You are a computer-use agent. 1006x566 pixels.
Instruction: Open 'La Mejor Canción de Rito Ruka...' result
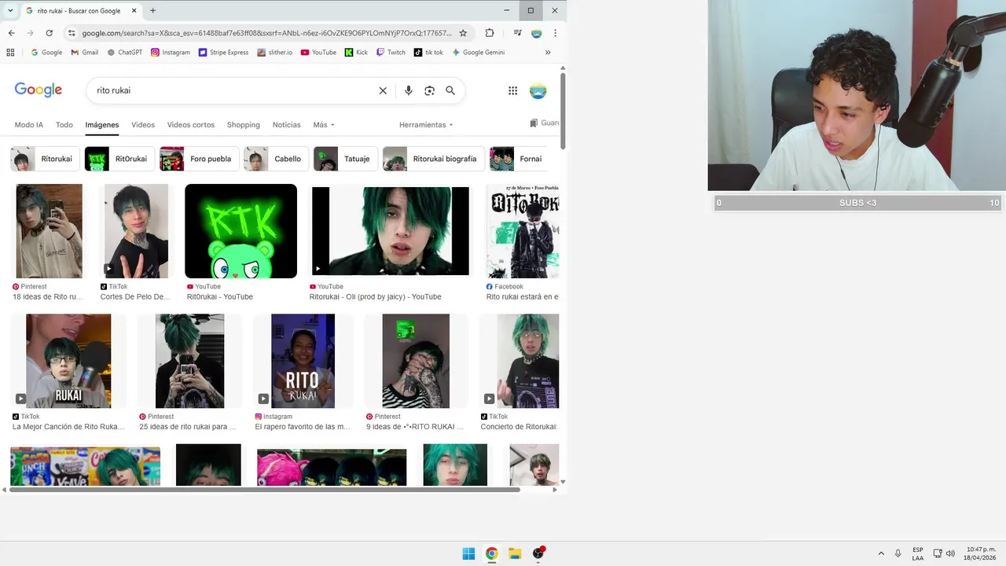pos(68,427)
